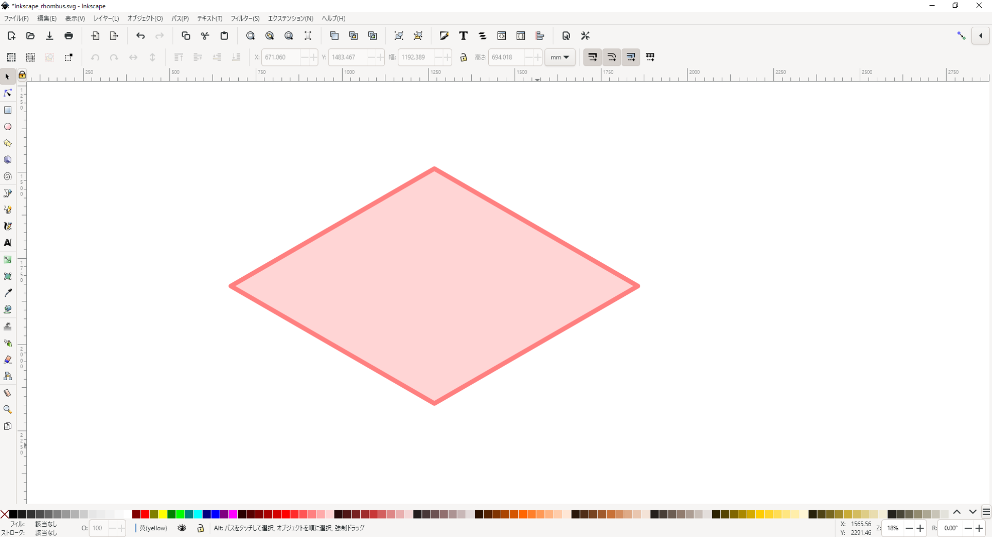Open the palette options menu at bottom right

coord(986,512)
